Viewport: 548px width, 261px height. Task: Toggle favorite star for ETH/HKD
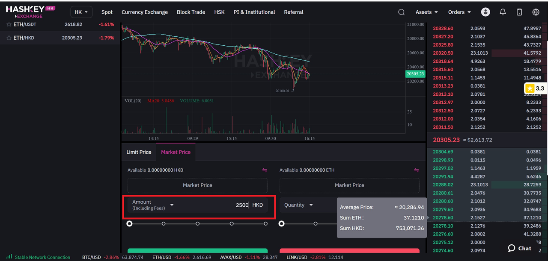coord(9,38)
